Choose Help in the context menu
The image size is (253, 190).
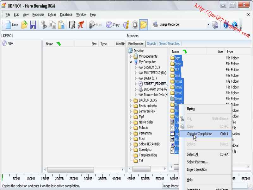tap(205, 180)
